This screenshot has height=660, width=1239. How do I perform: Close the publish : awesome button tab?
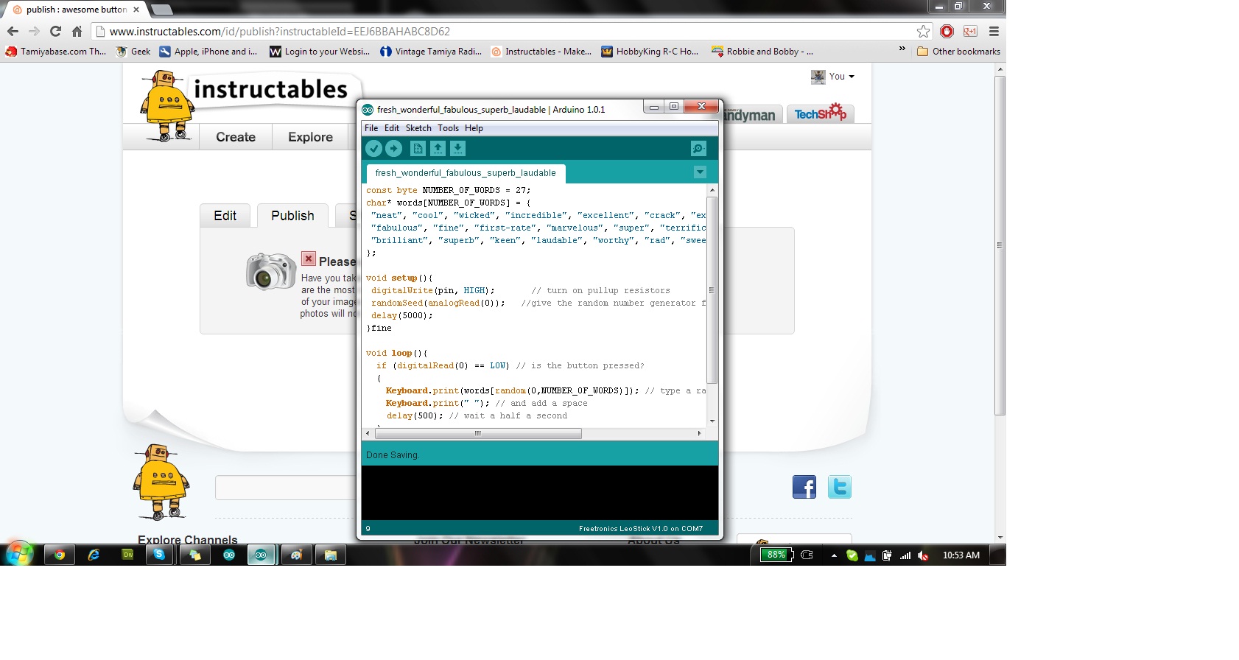click(x=136, y=10)
